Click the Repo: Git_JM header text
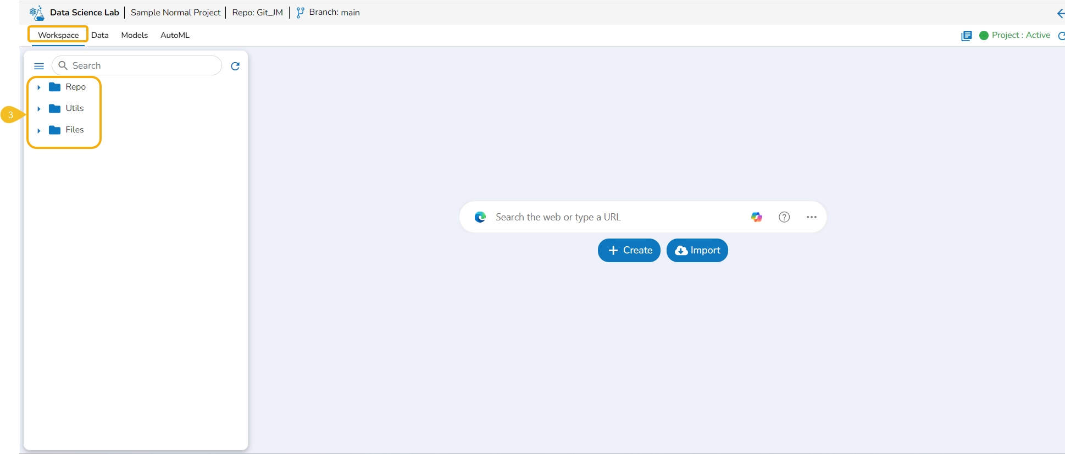Image resolution: width=1065 pixels, height=454 pixels. tap(258, 13)
